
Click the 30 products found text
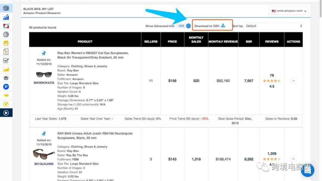42,27
